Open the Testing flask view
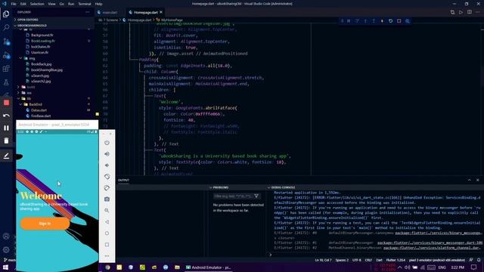Screen dimensions: 484x272 [6, 82]
